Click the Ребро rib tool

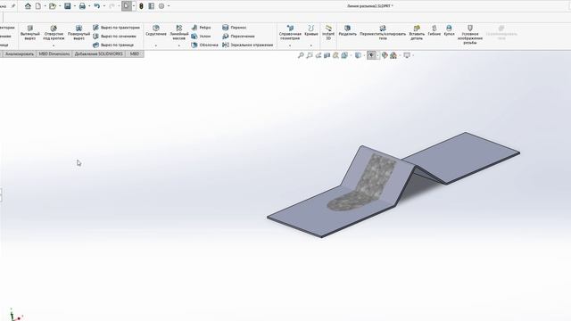pos(201,28)
